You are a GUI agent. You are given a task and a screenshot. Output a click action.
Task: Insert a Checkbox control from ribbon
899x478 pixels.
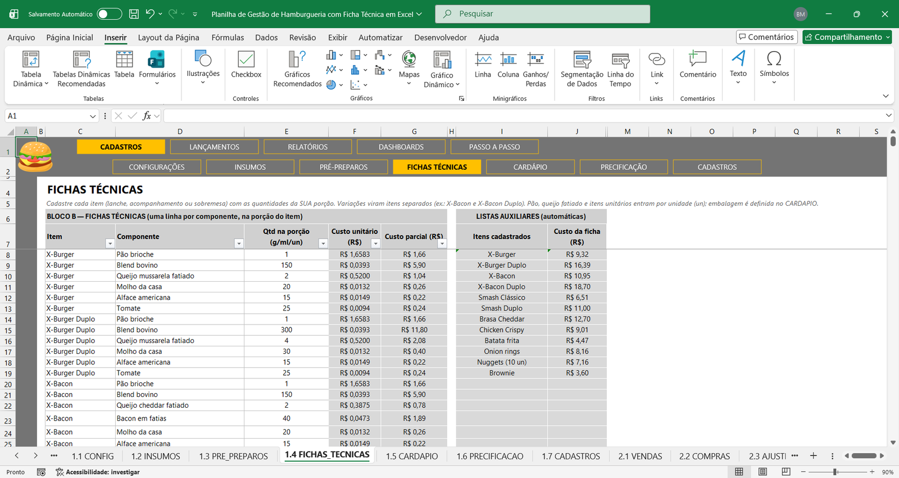(246, 64)
